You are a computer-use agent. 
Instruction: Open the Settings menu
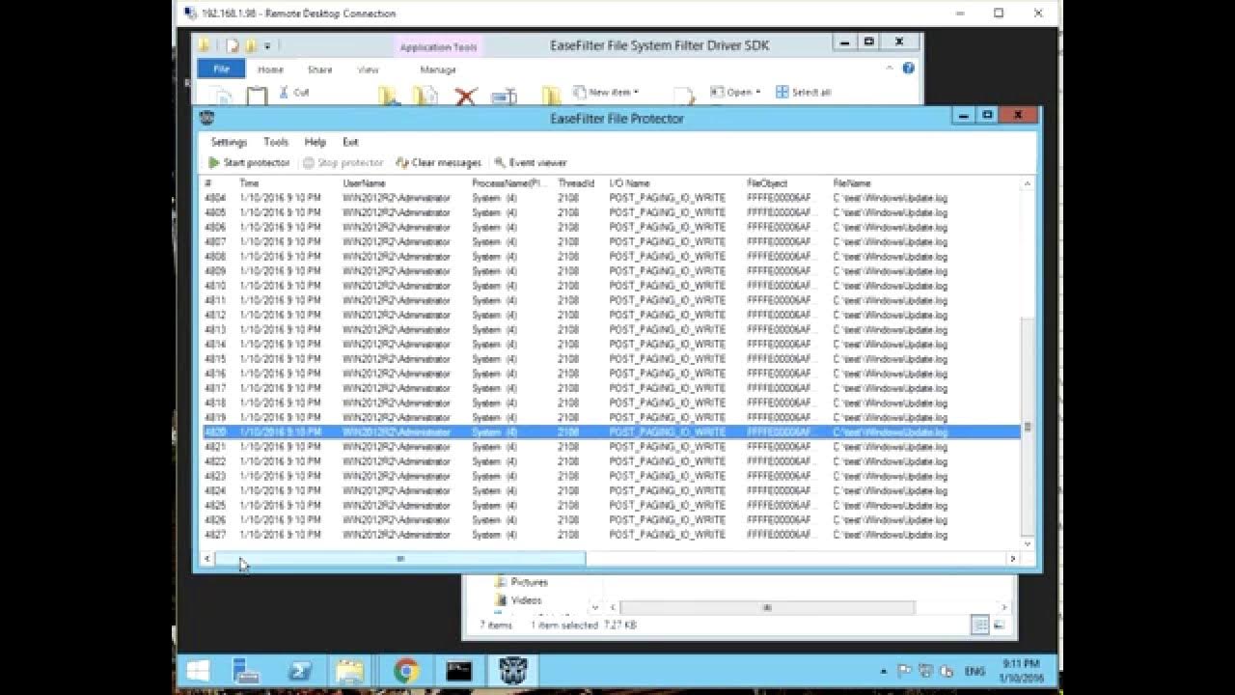[229, 142]
